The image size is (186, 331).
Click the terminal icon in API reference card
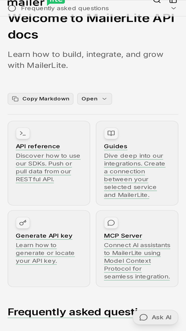23,133
